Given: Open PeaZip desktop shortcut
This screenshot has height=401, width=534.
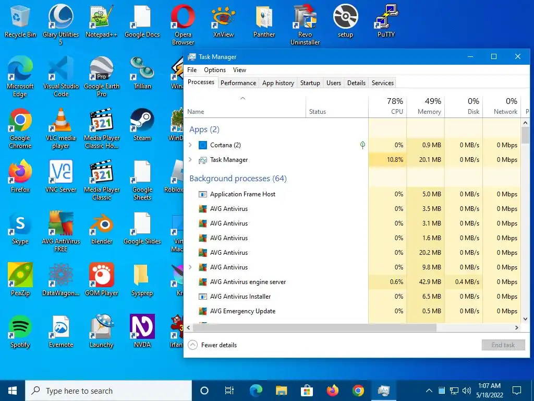Looking at the screenshot, I should (20, 280).
